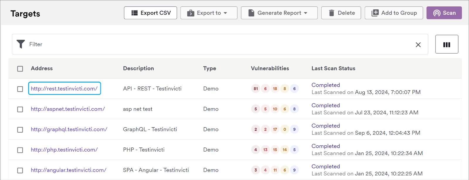Click the orange 8 badge in rest row

(x=285, y=88)
